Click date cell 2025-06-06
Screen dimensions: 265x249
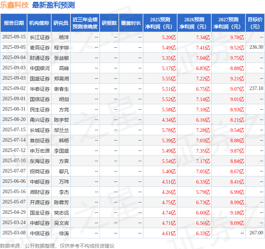tap(14, 181)
